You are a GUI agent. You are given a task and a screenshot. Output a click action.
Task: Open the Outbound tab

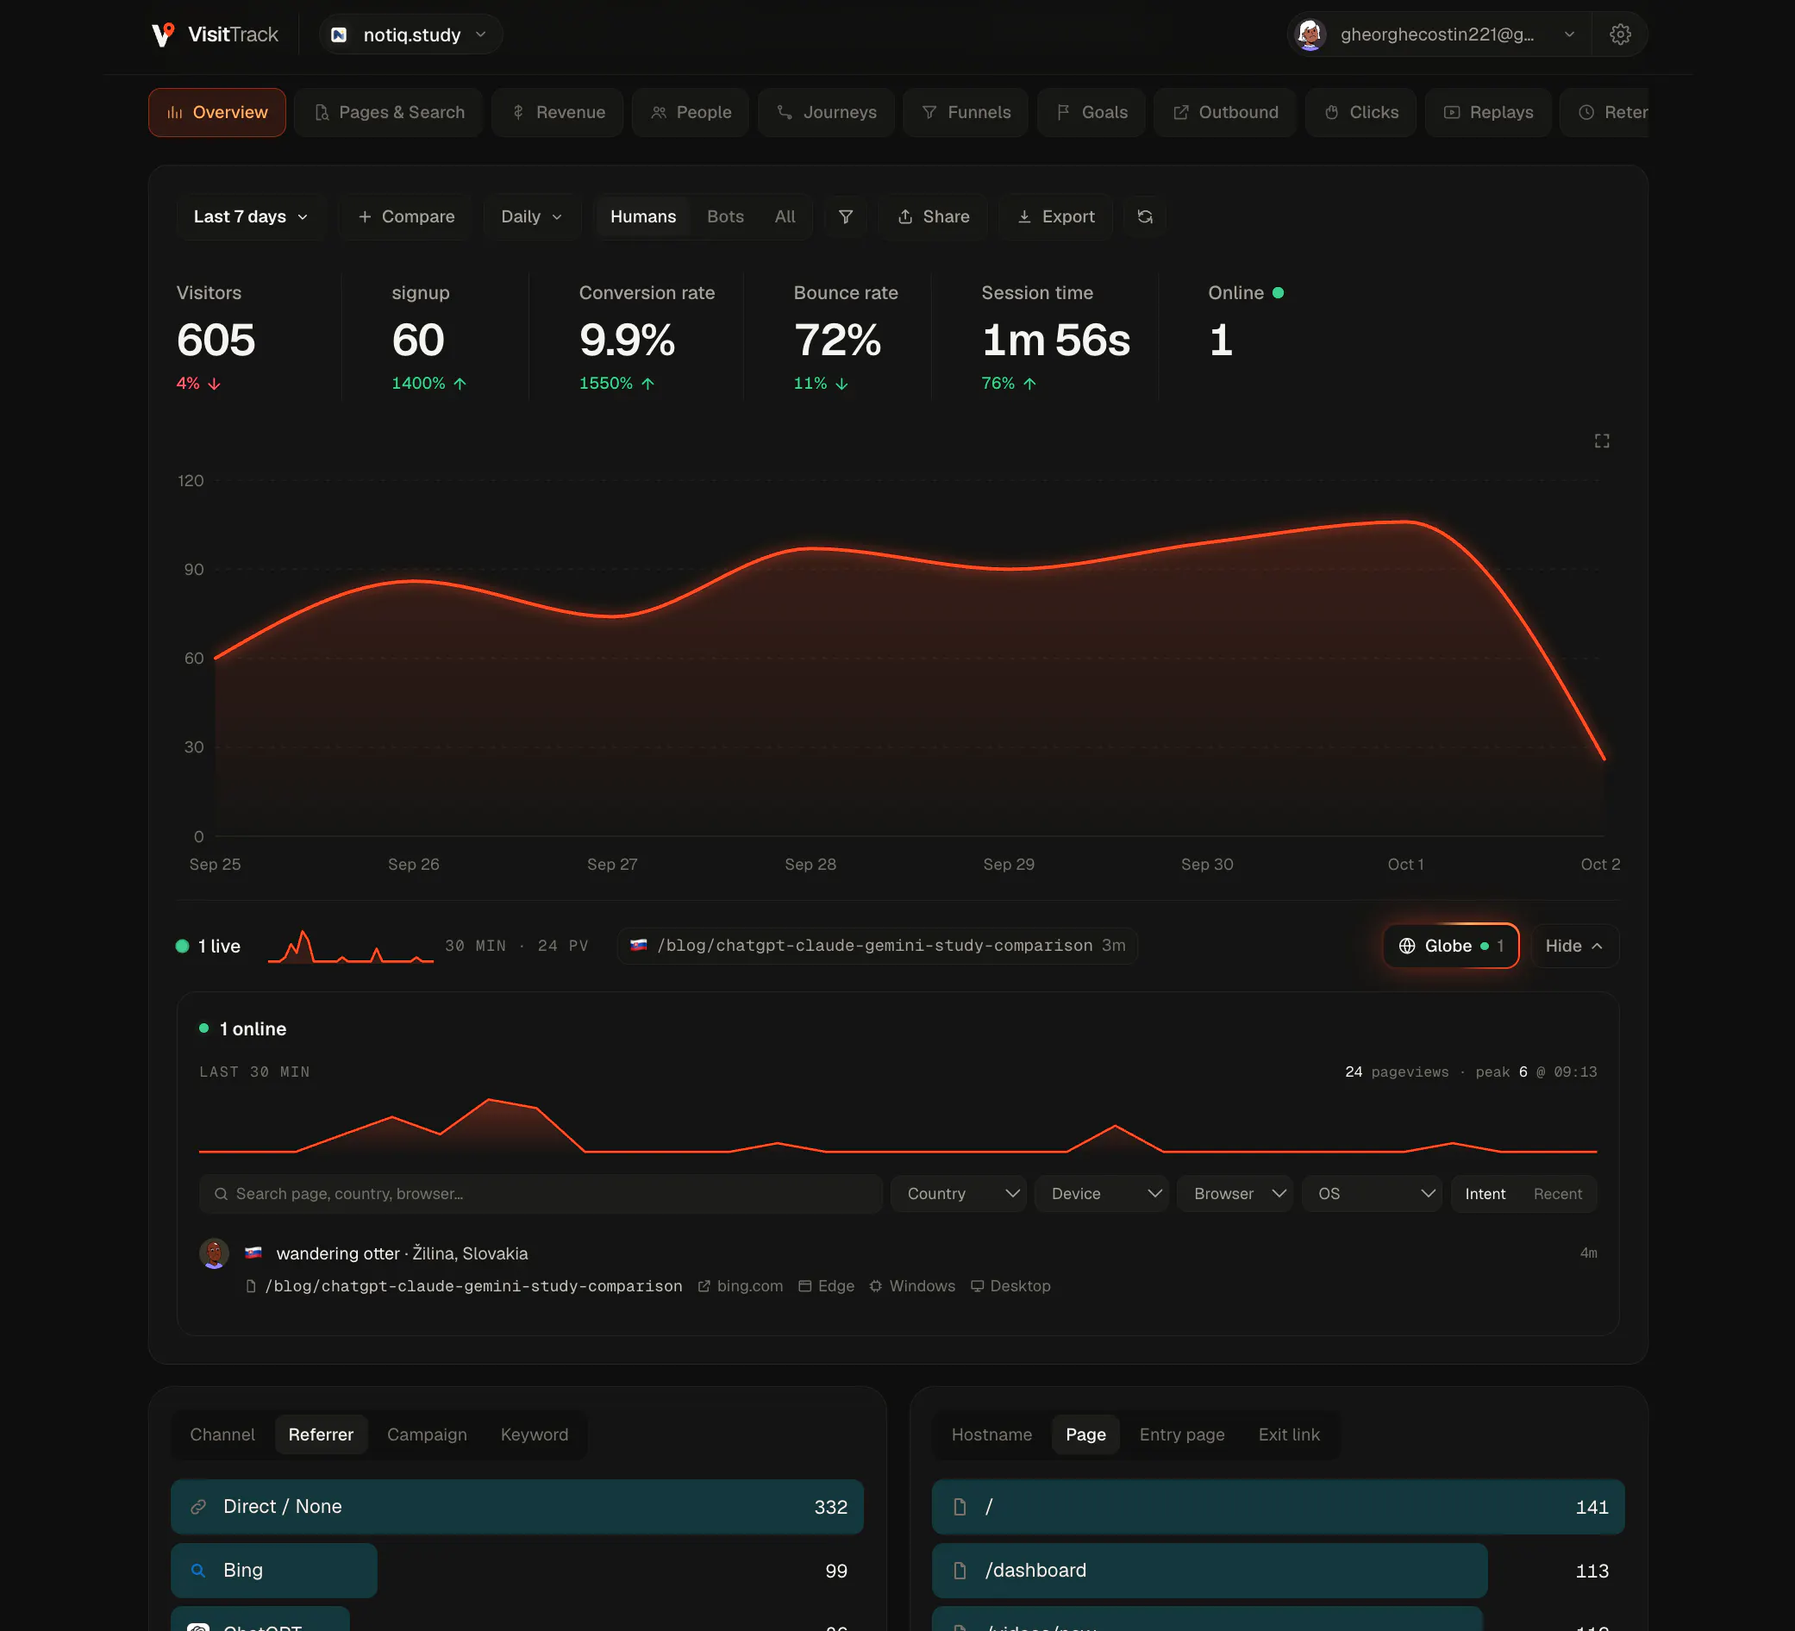point(1224,112)
